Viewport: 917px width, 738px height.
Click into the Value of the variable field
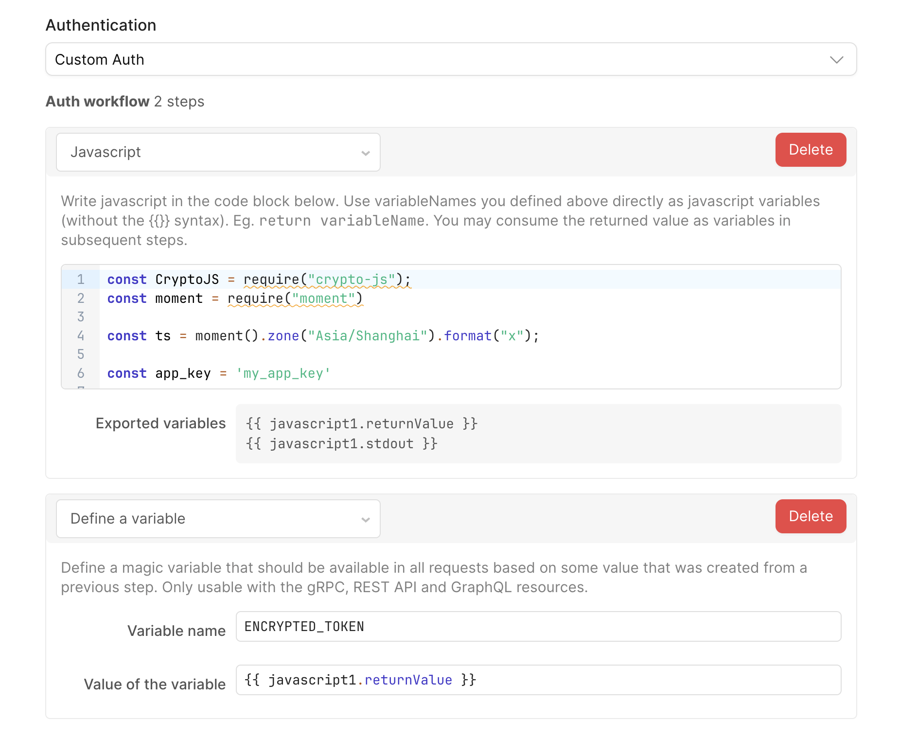tap(538, 680)
